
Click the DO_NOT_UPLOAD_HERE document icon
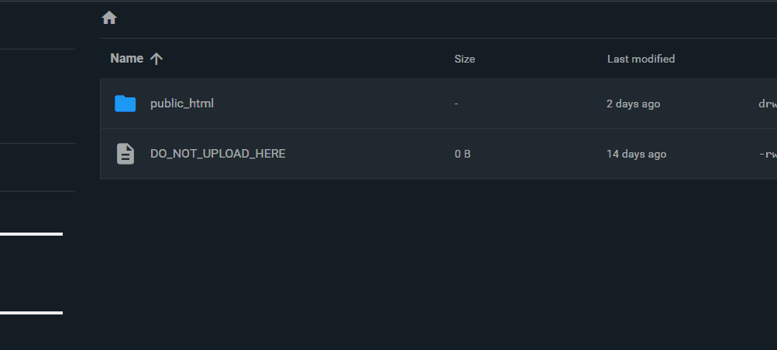coord(125,154)
